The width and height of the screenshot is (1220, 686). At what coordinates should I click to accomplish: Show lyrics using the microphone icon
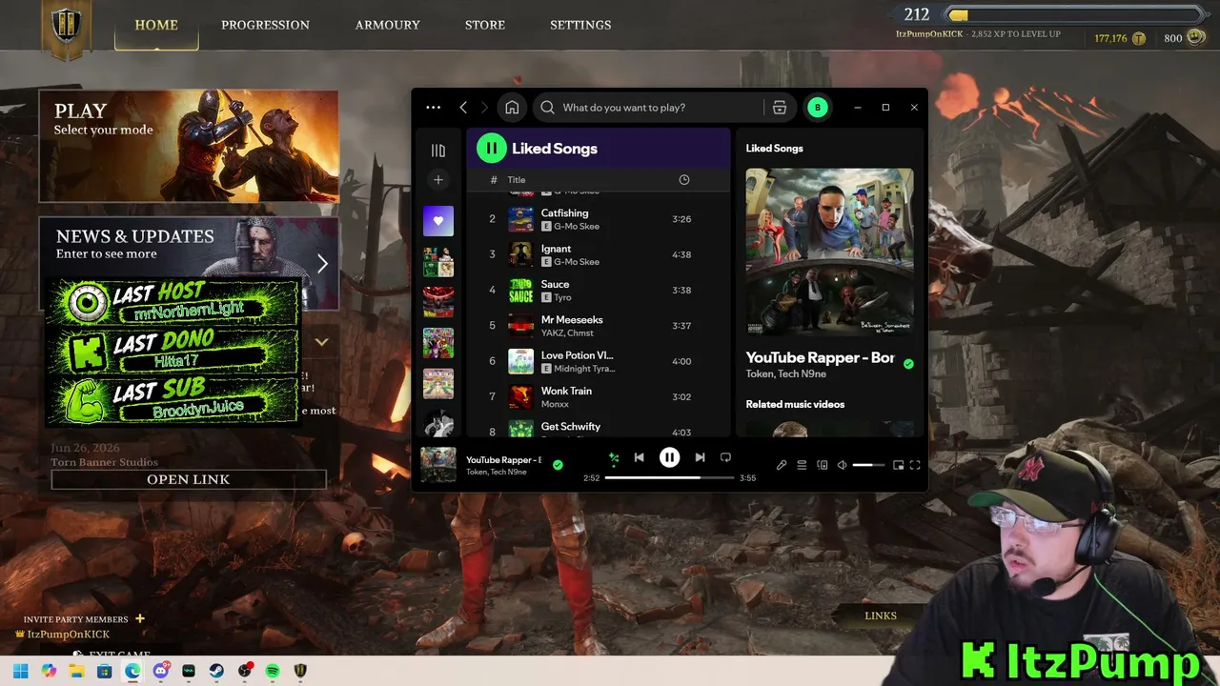pos(782,465)
